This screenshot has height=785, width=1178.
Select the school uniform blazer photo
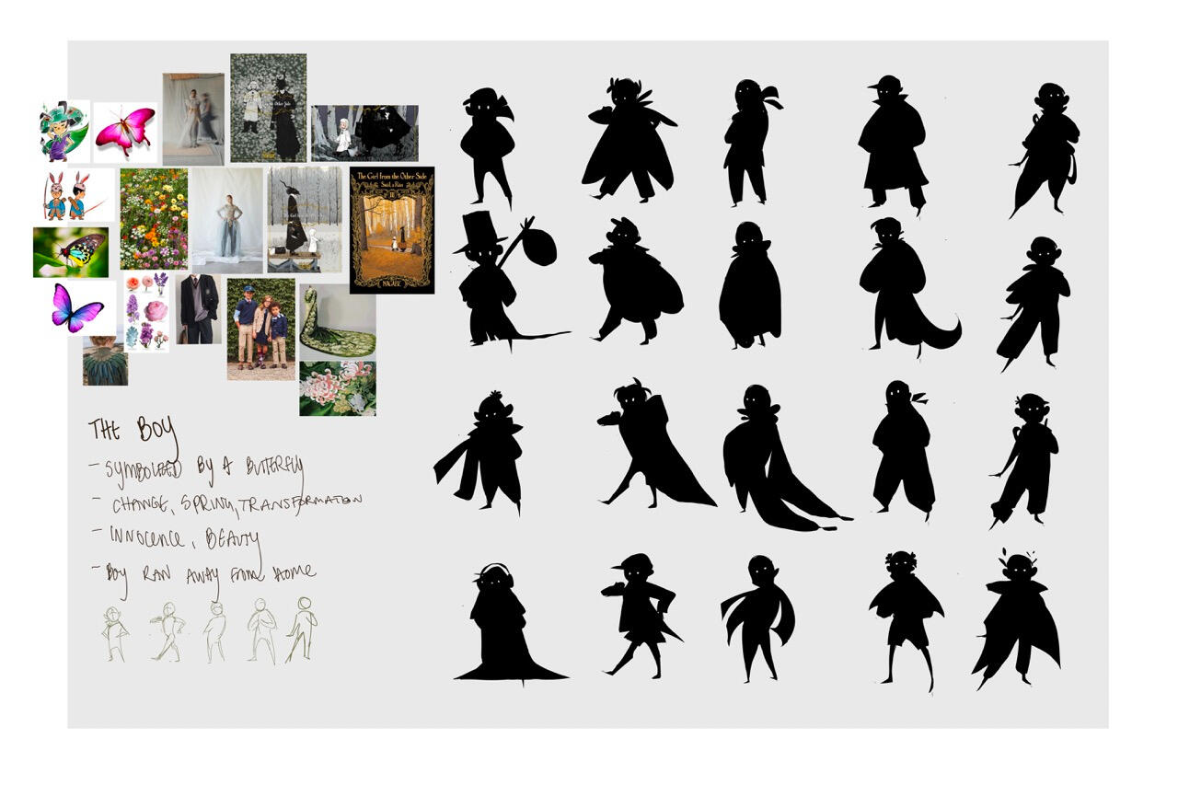pyautogui.click(x=199, y=309)
